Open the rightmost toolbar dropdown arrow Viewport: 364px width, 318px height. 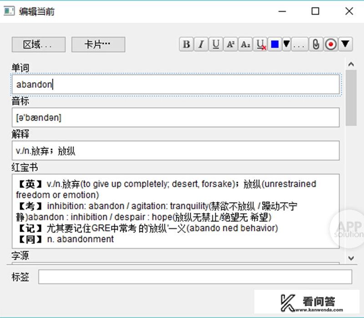[x=344, y=45]
